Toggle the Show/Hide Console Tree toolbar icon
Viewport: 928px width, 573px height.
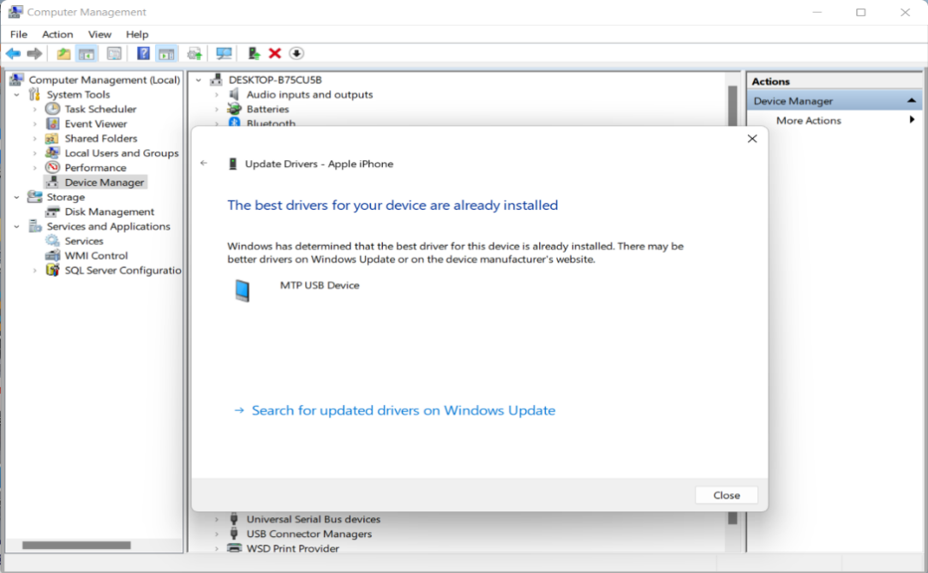87,54
